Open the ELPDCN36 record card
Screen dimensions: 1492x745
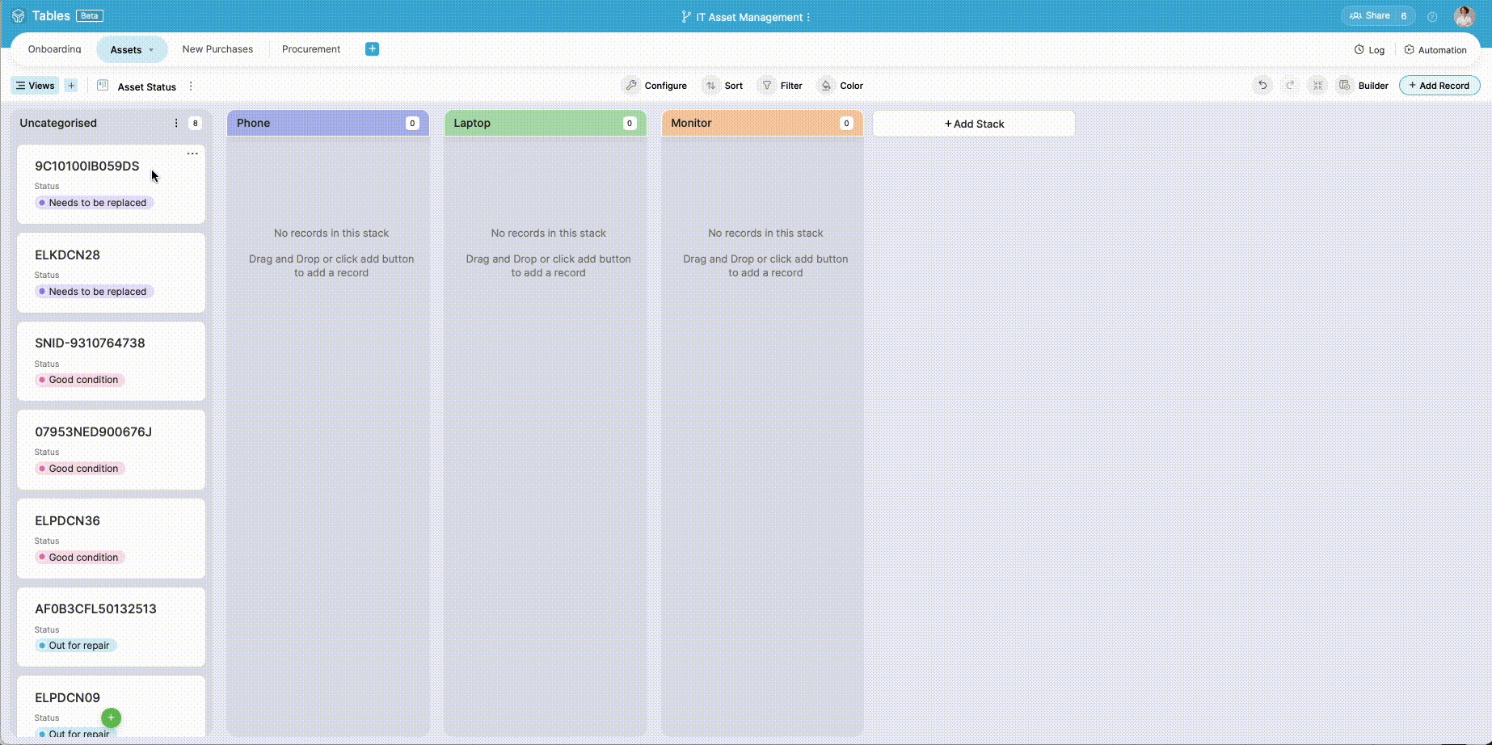click(111, 539)
